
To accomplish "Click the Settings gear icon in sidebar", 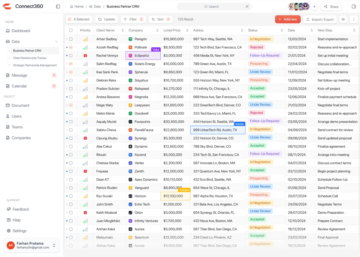I will pos(9,231).
